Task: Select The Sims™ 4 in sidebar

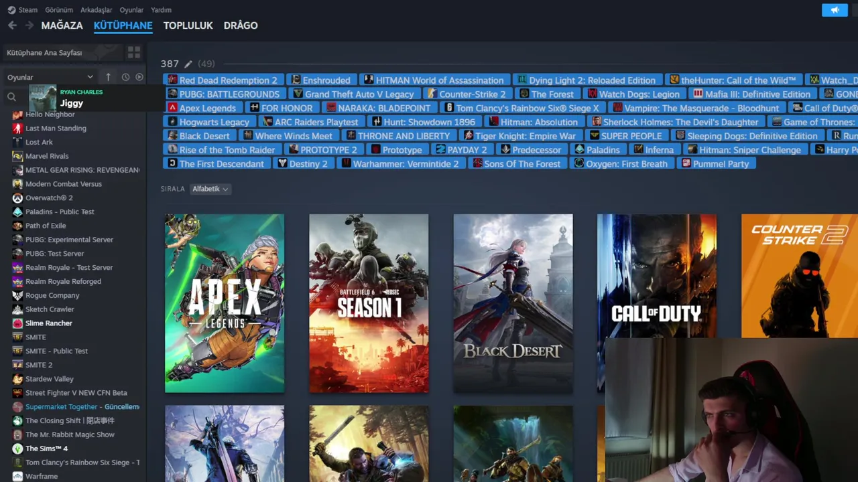Action: tap(46, 449)
